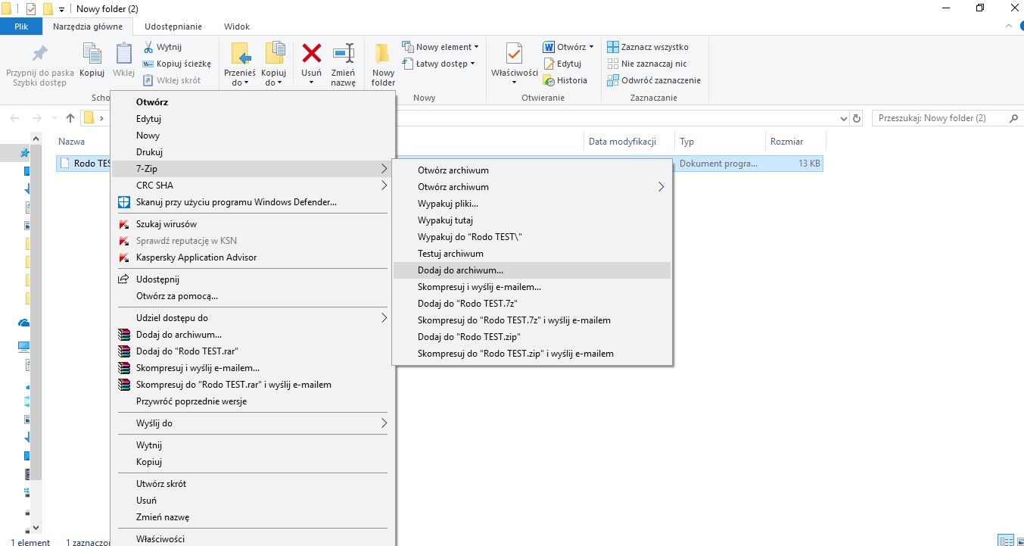Open the Plik tab
This screenshot has width=1024, height=546.
point(21,27)
